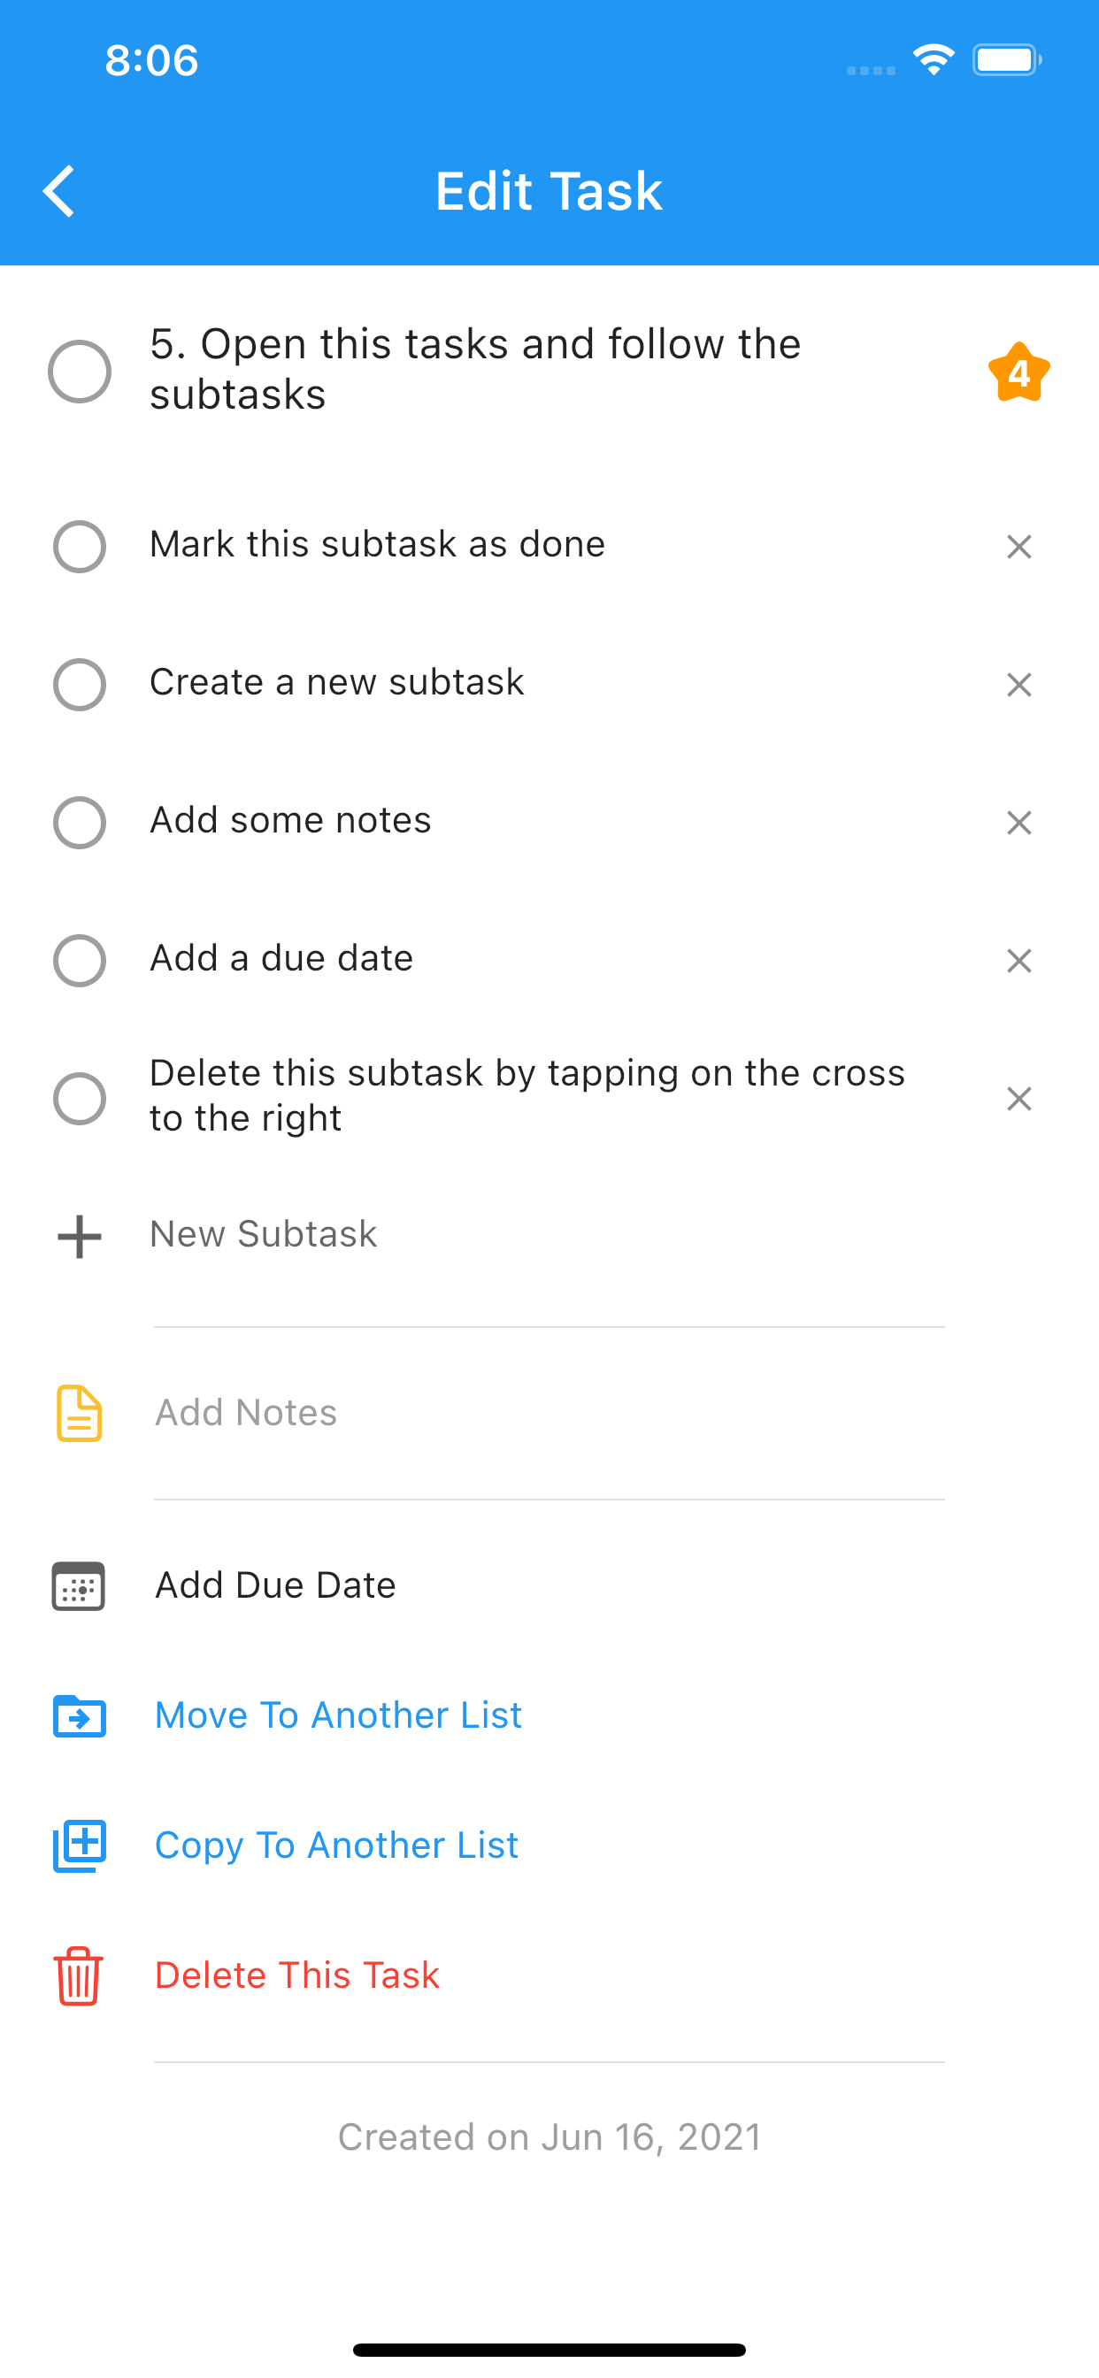
Task: Tap the red trash can icon
Action: pyautogui.click(x=79, y=1976)
